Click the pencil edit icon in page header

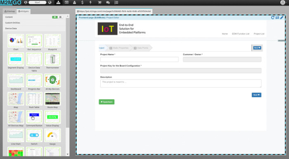[x=282, y=17]
